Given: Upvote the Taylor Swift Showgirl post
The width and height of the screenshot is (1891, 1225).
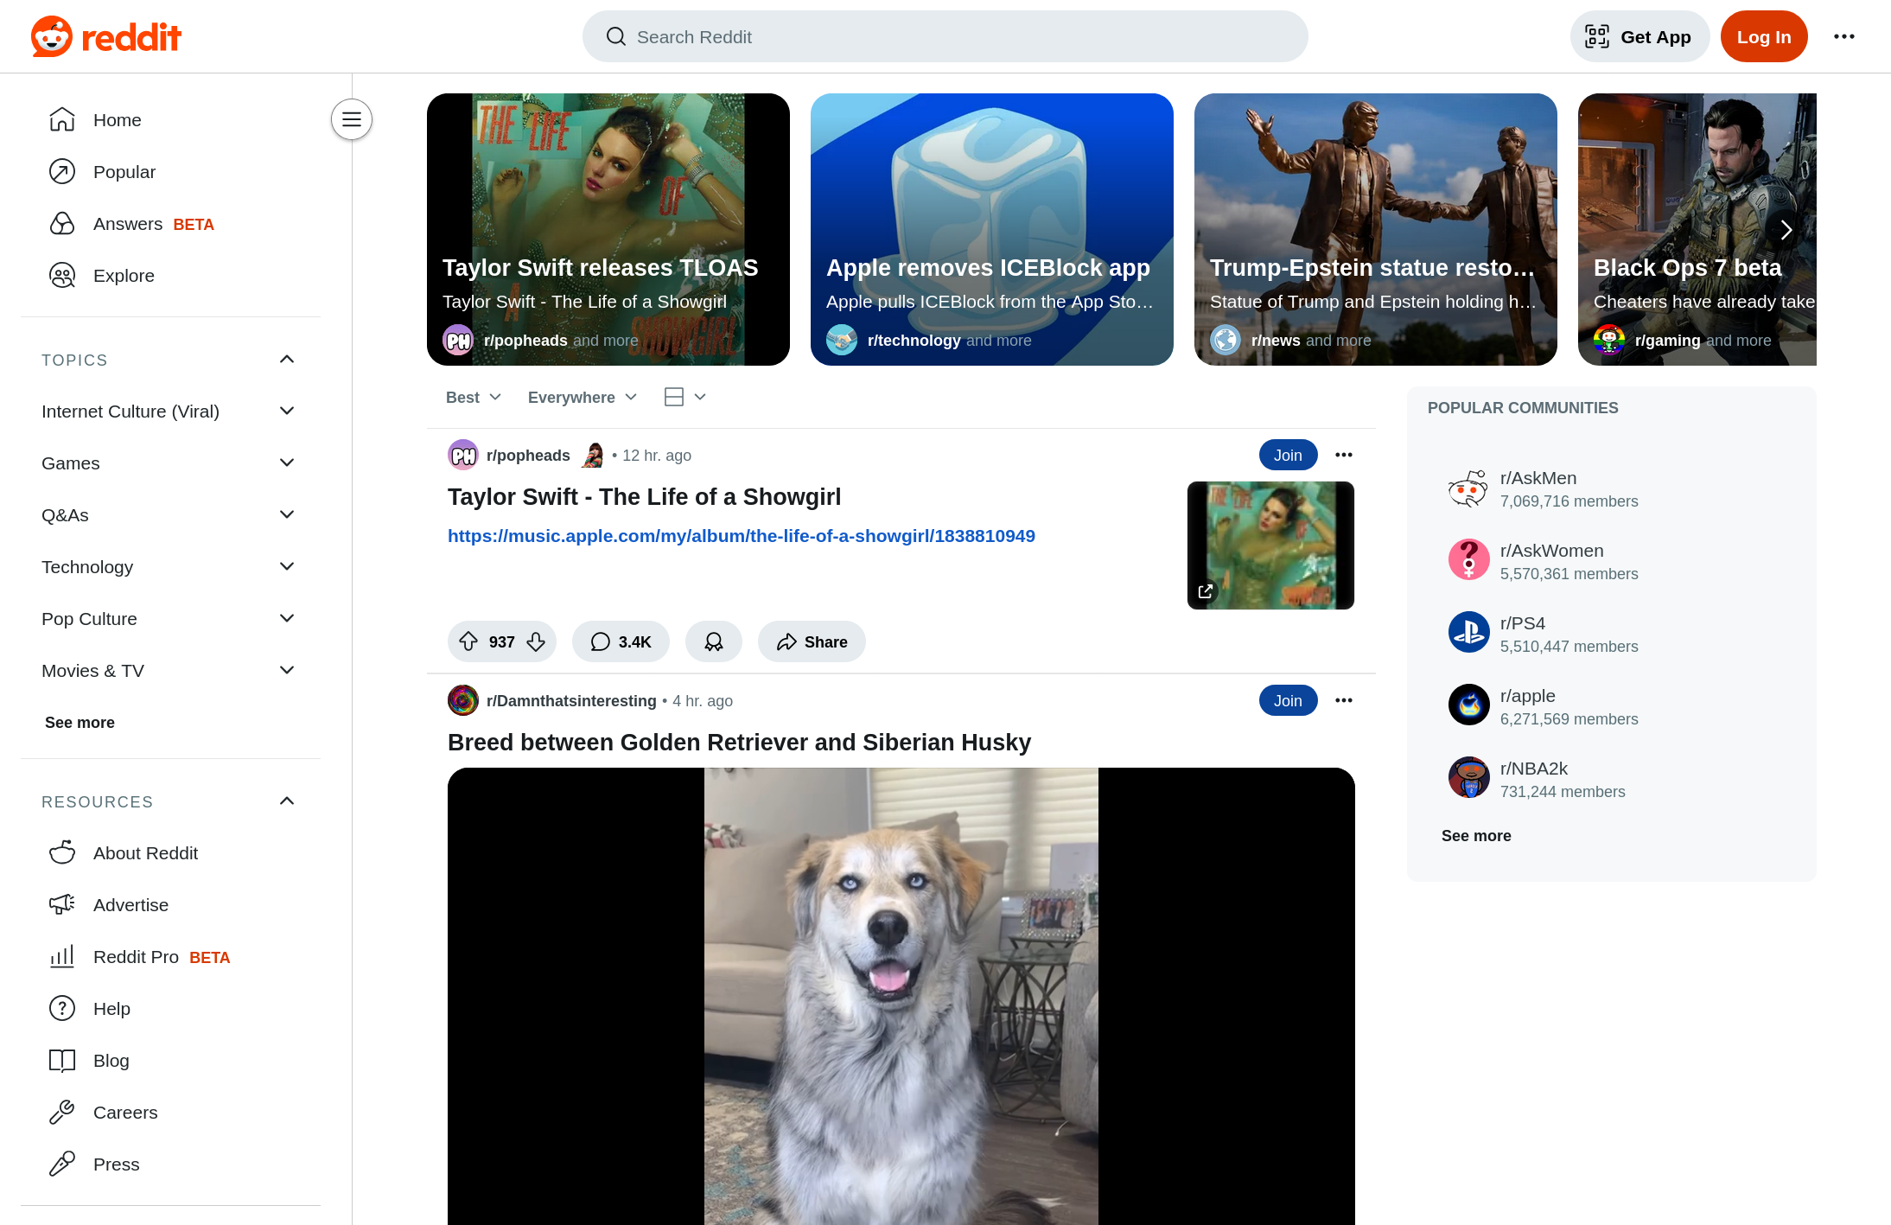Looking at the screenshot, I should [x=468, y=641].
